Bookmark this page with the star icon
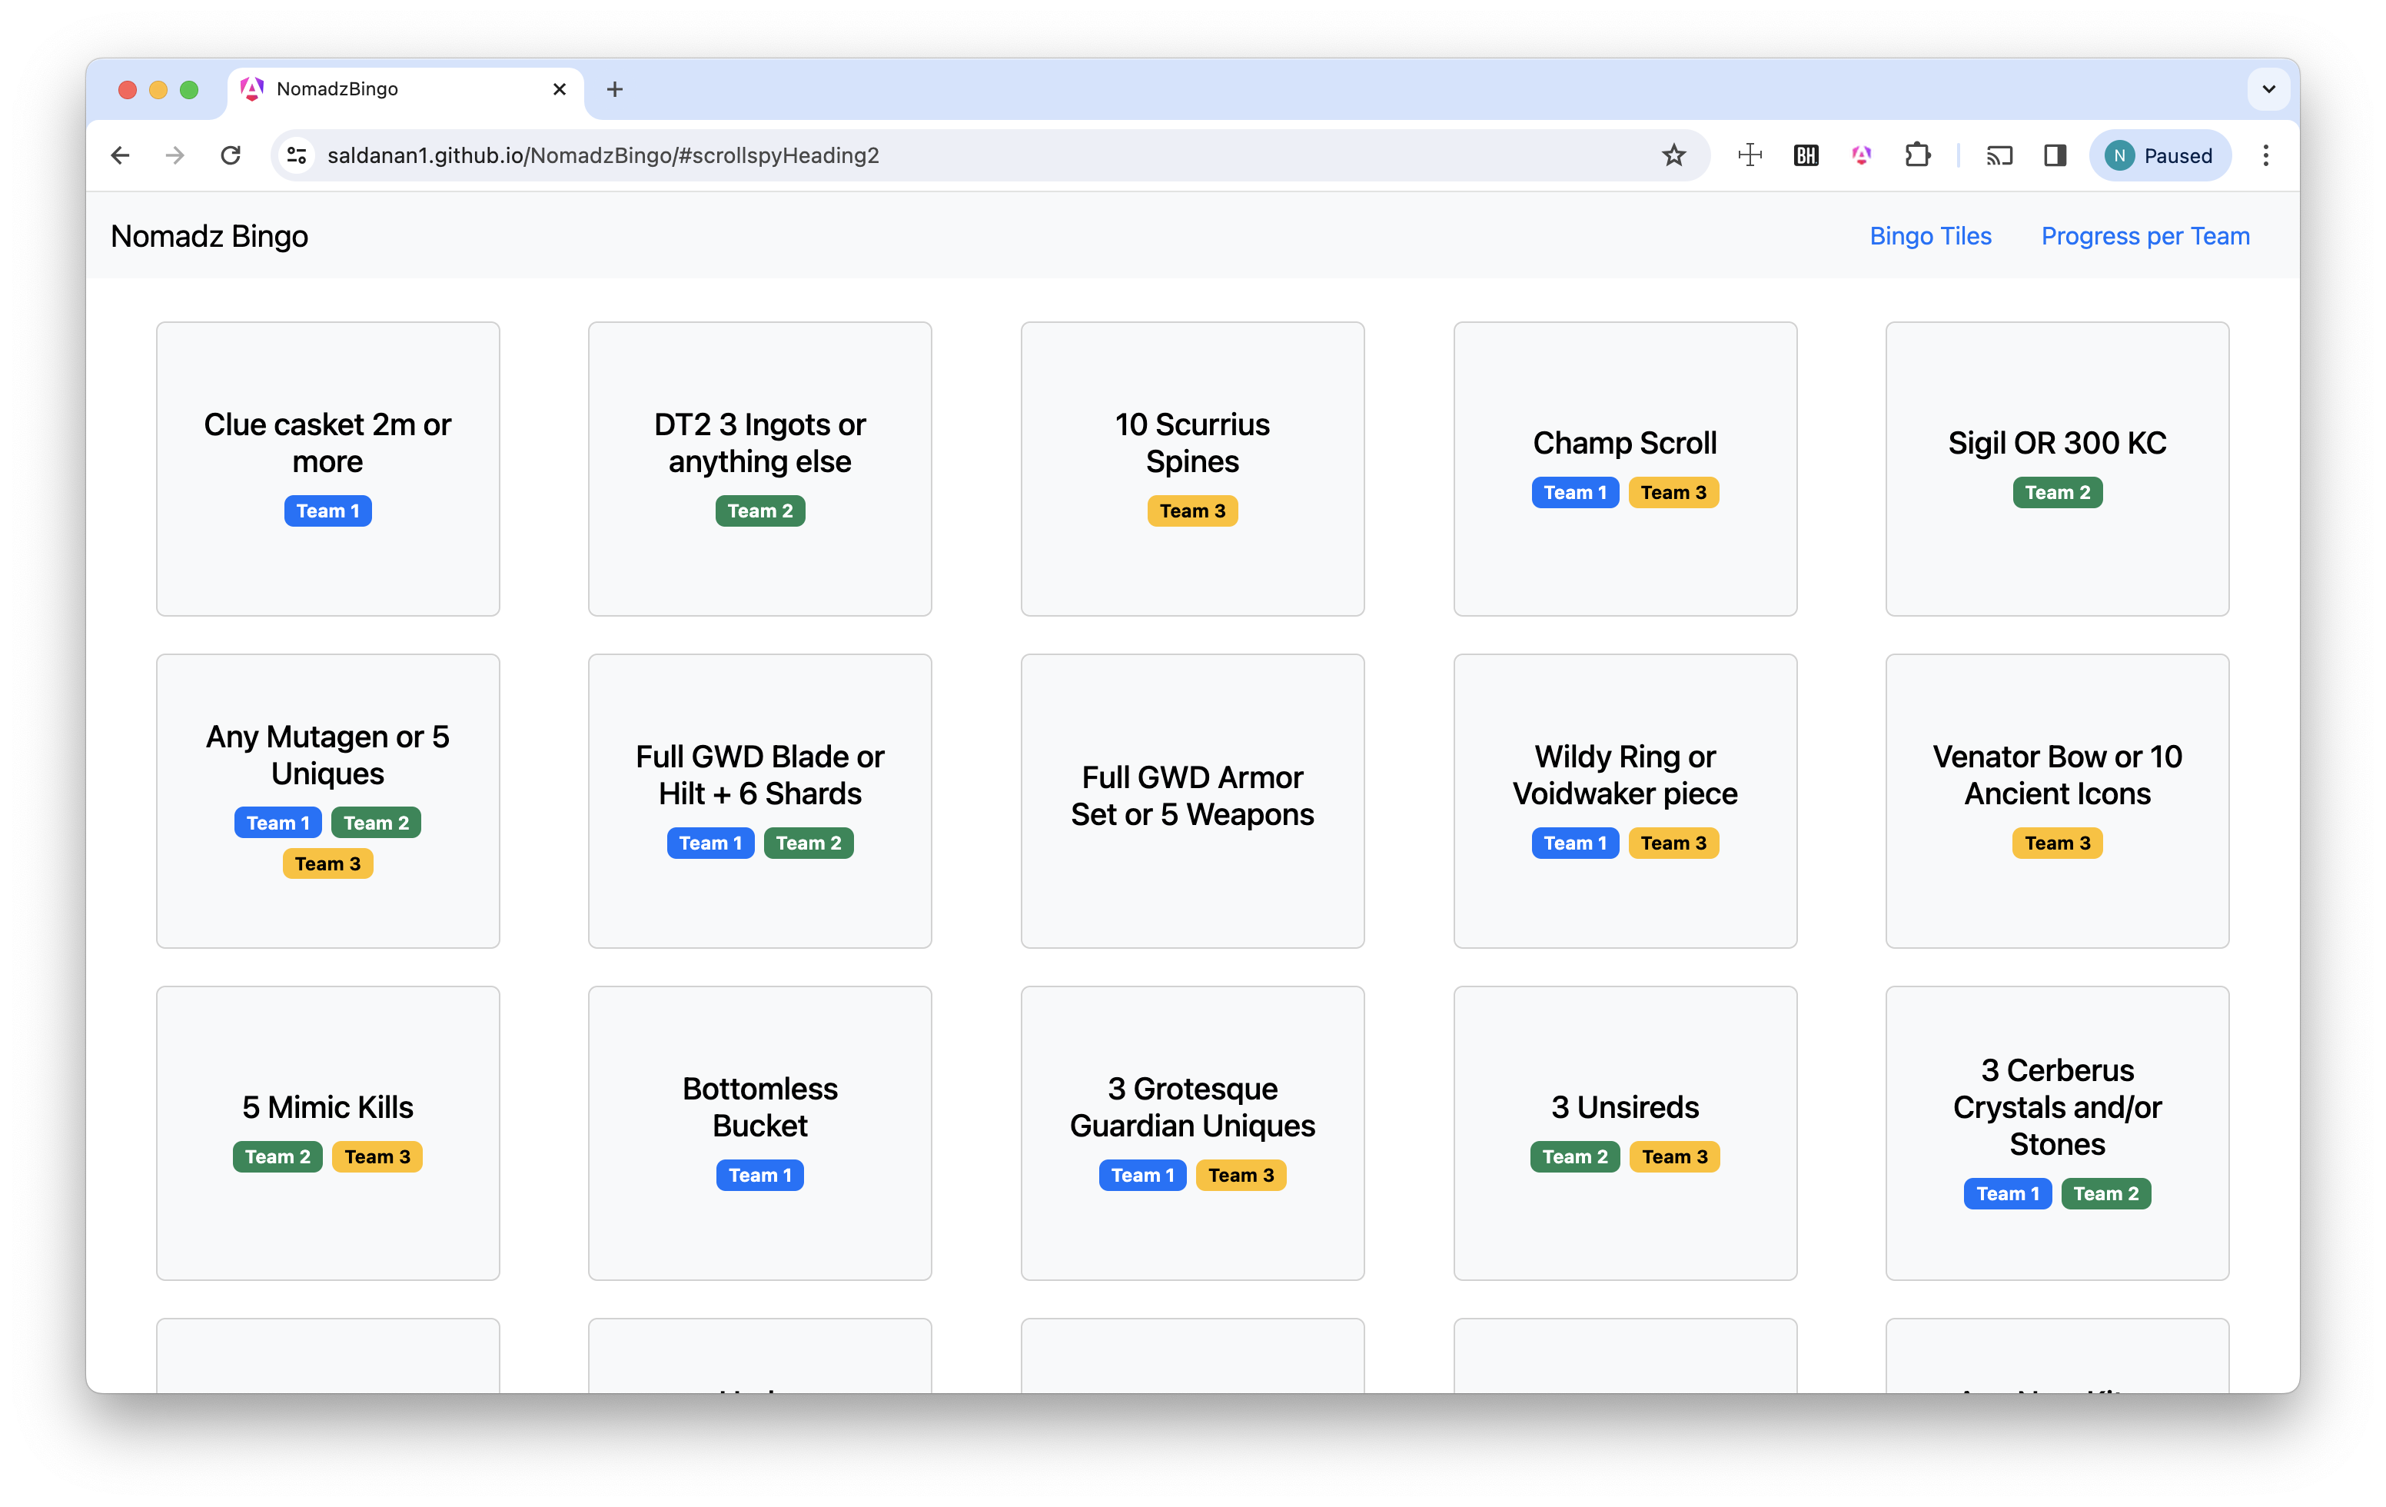 coord(1673,155)
